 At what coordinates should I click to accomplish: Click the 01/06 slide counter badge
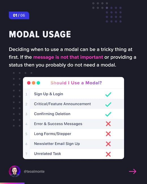pyautogui.click(x=19, y=15)
